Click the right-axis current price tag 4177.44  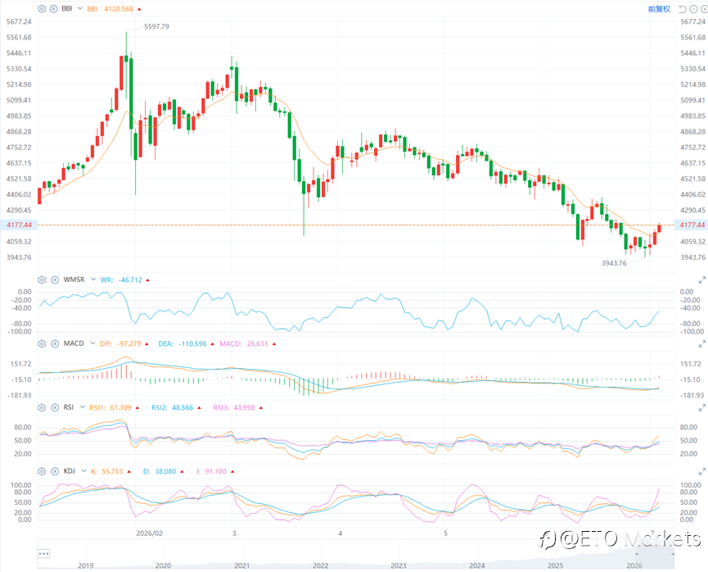tap(692, 225)
